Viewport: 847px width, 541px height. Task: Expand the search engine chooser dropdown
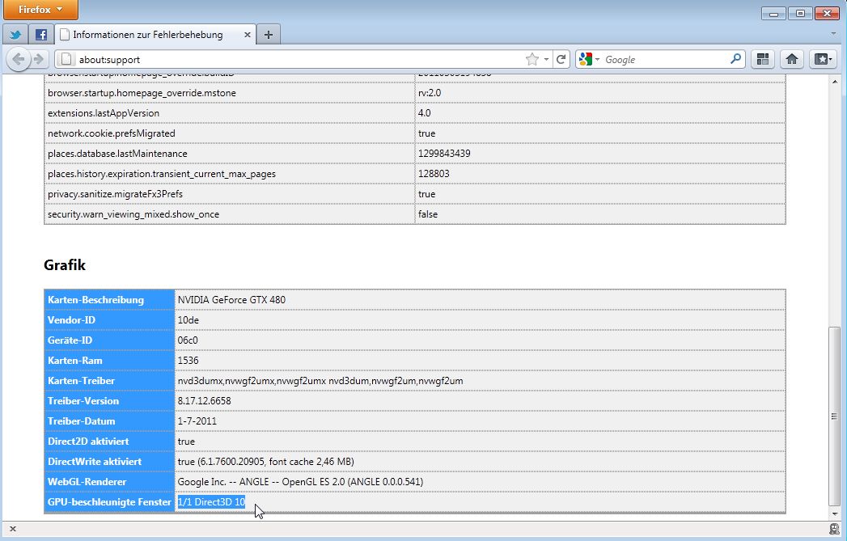click(595, 59)
